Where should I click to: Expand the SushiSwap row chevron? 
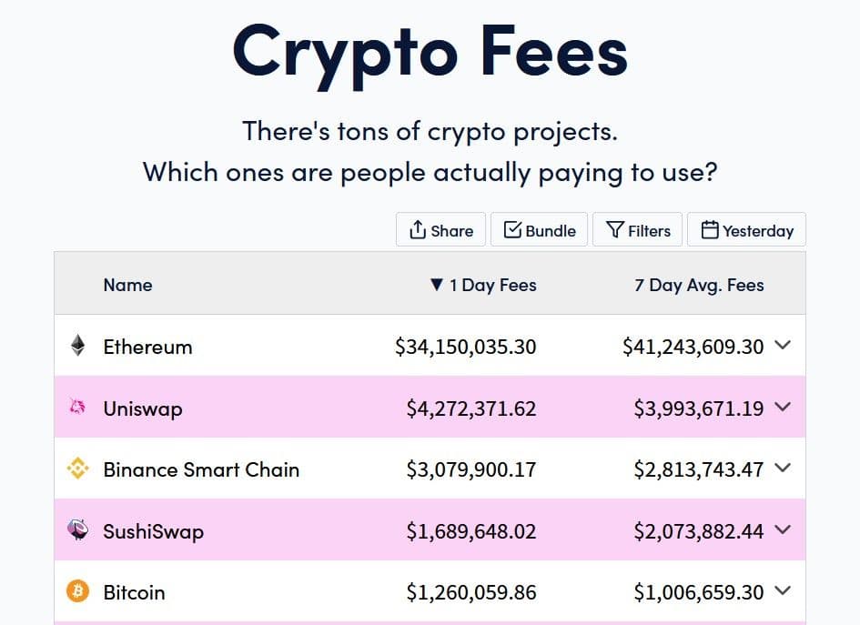pyautogui.click(x=783, y=530)
